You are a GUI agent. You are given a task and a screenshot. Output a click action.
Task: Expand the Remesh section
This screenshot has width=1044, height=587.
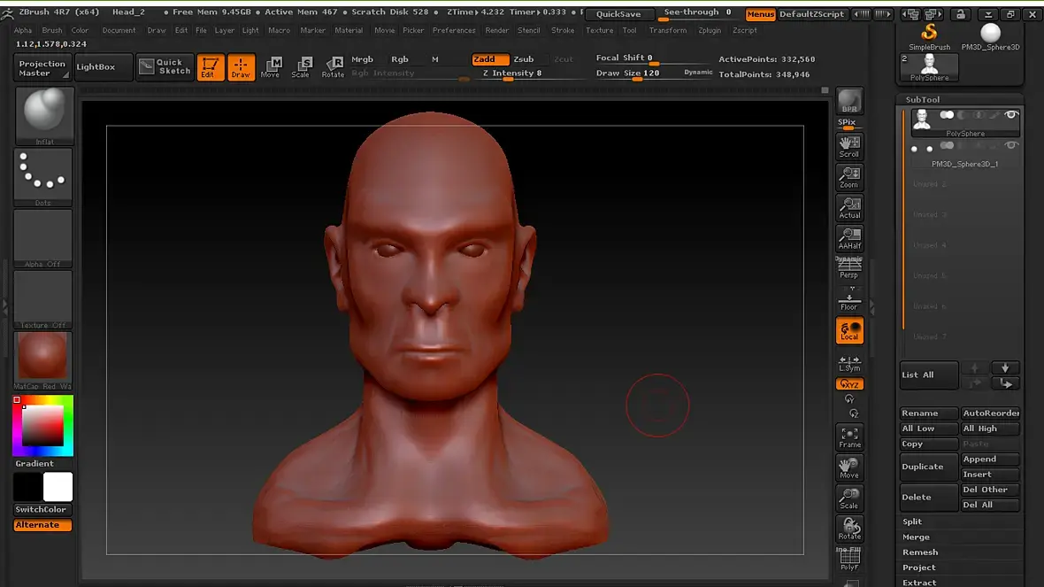pyautogui.click(x=919, y=552)
